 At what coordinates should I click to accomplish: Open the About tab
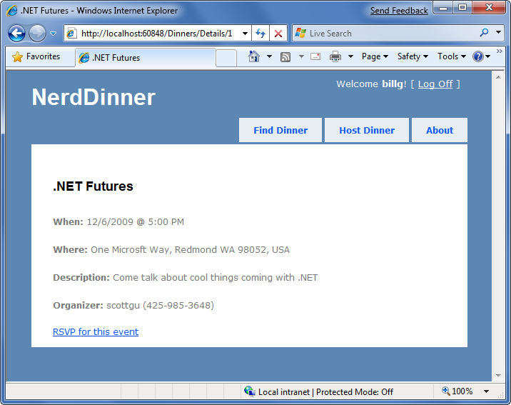(440, 130)
